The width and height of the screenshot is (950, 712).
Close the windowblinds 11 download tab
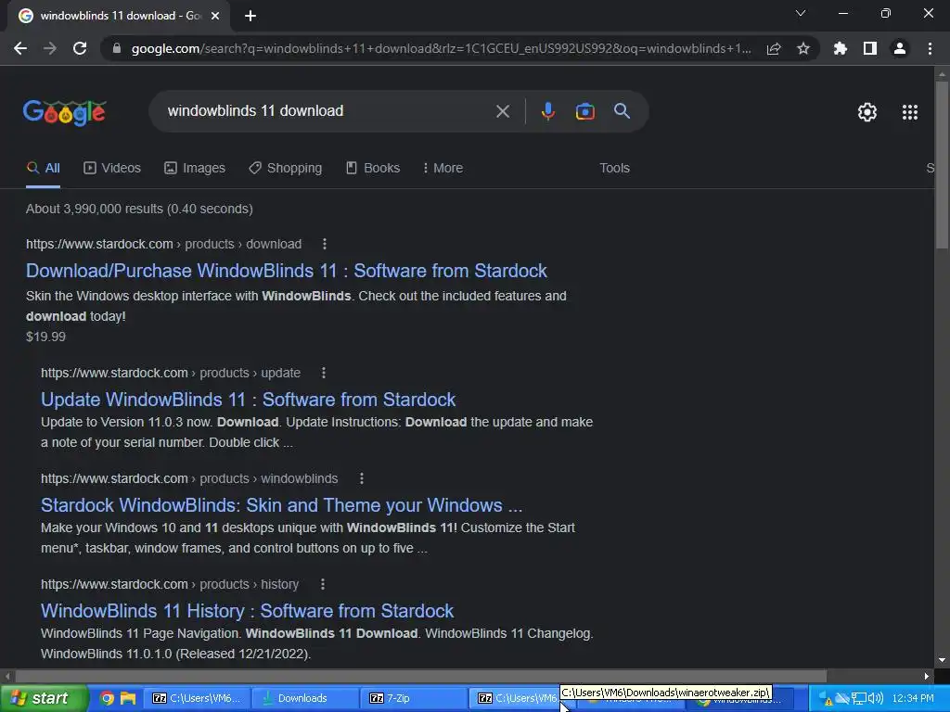click(215, 16)
